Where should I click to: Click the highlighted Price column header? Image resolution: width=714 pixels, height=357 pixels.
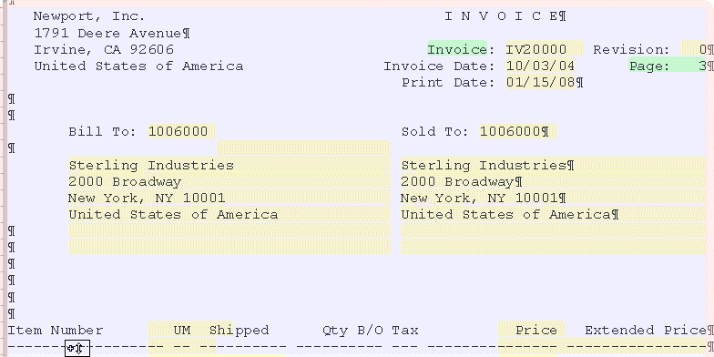(532, 330)
